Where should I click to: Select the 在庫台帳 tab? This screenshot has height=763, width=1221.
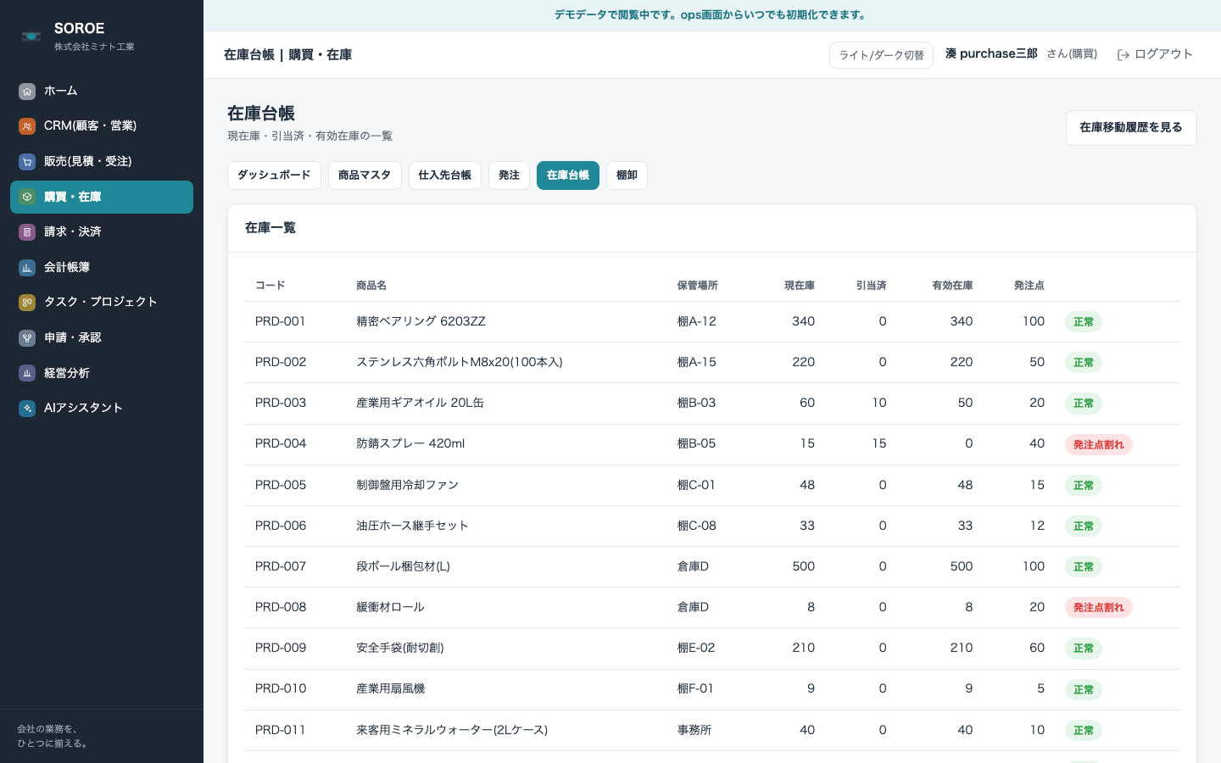point(568,175)
